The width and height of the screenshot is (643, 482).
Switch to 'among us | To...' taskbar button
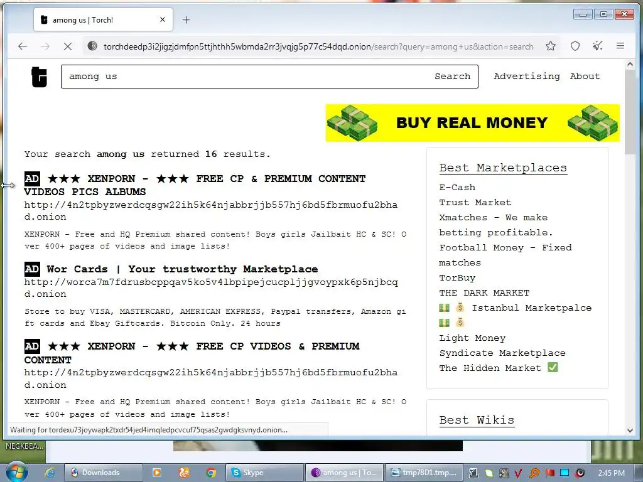[345, 473]
